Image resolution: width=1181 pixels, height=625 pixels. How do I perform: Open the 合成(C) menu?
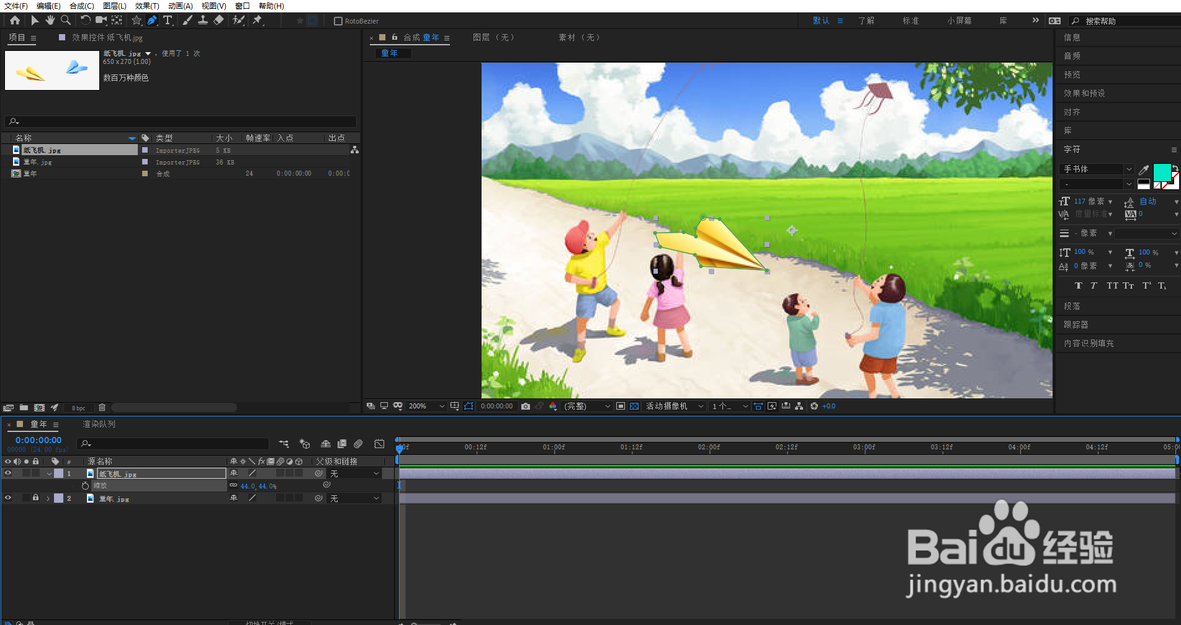82,6
